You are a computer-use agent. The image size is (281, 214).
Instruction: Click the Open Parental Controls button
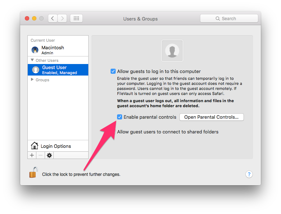click(211, 117)
